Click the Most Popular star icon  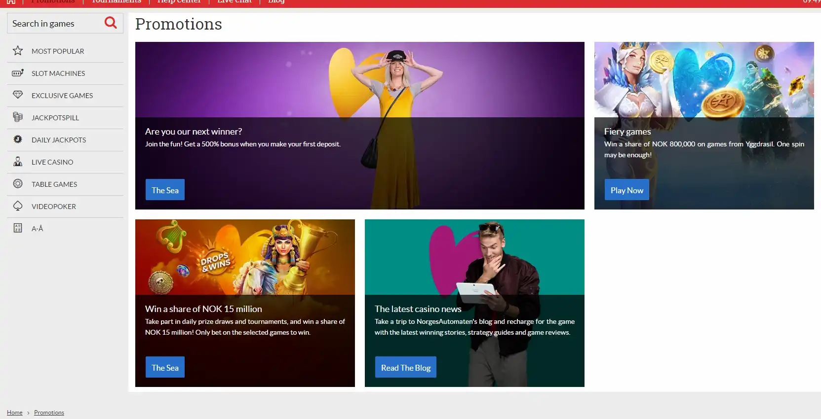pyautogui.click(x=18, y=51)
